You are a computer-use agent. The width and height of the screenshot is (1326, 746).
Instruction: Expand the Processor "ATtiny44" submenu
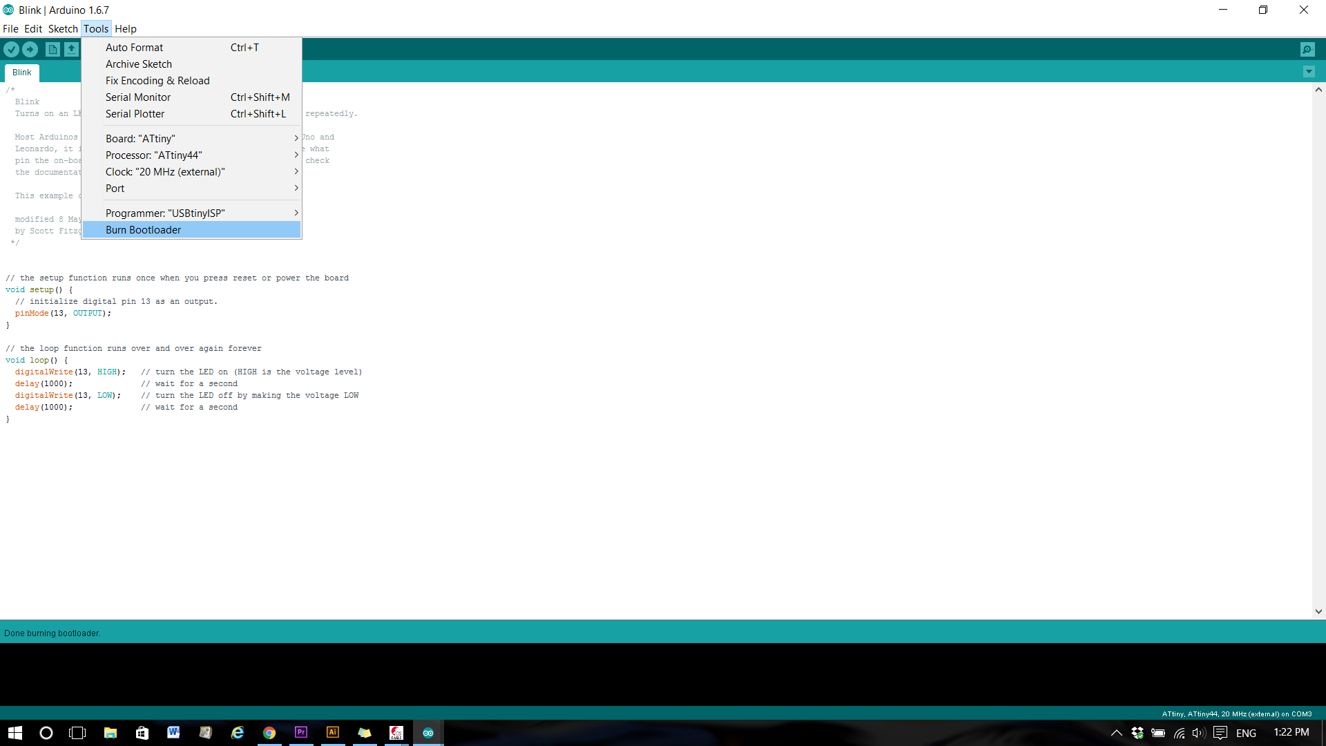click(x=191, y=155)
